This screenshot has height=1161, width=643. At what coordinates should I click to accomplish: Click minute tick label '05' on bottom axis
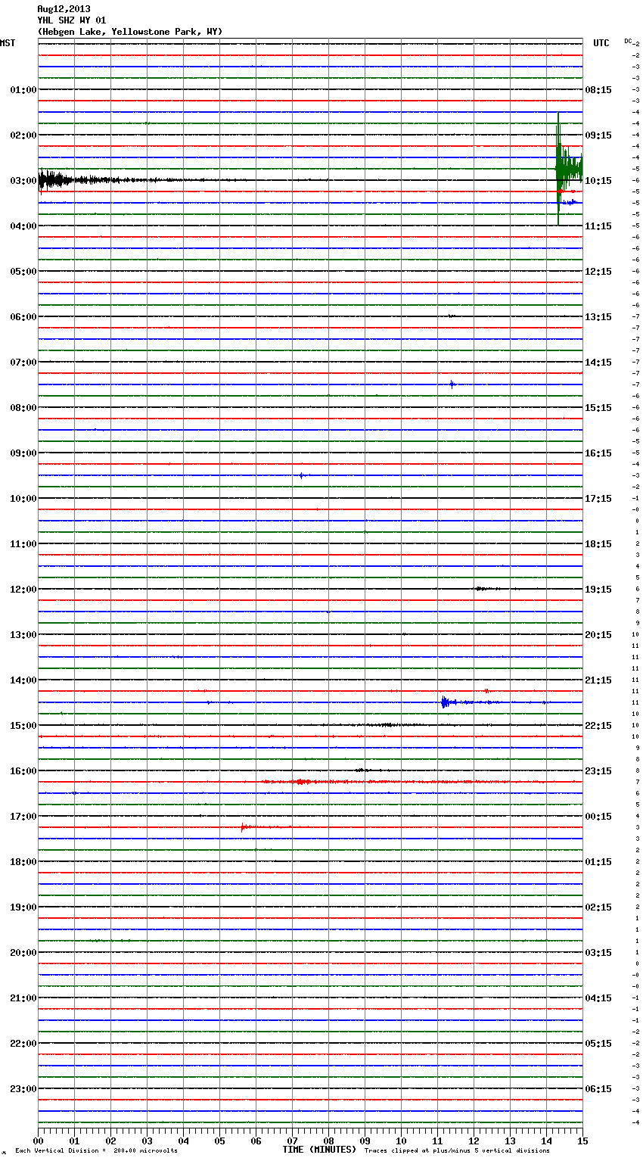click(x=219, y=1141)
